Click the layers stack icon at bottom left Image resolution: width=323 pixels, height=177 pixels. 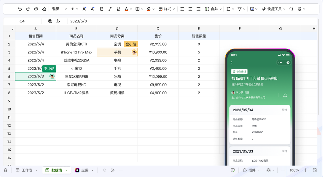pos(5,170)
